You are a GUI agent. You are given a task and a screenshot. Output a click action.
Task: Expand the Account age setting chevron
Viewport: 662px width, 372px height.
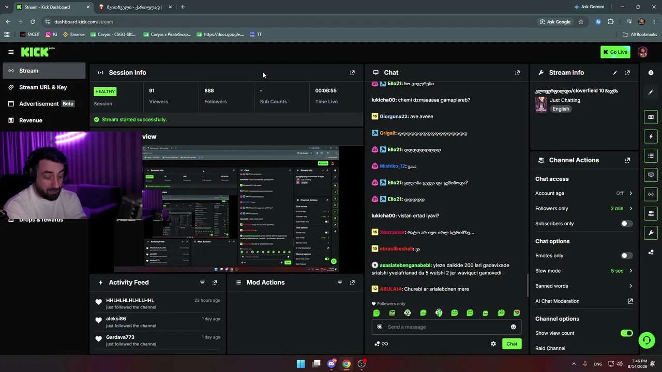point(630,193)
